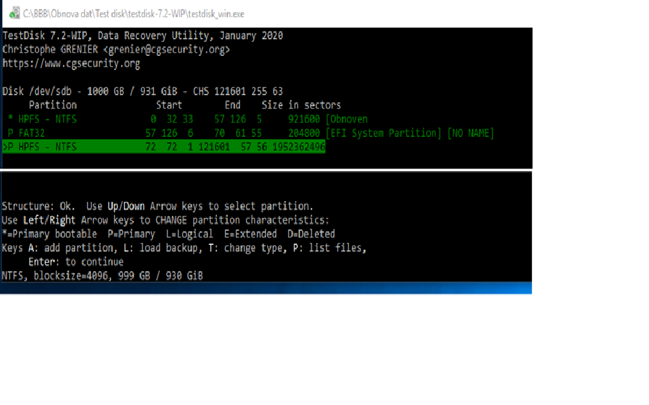Click the 'Partition' column header
The height and width of the screenshot is (405, 649).
tap(53, 105)
